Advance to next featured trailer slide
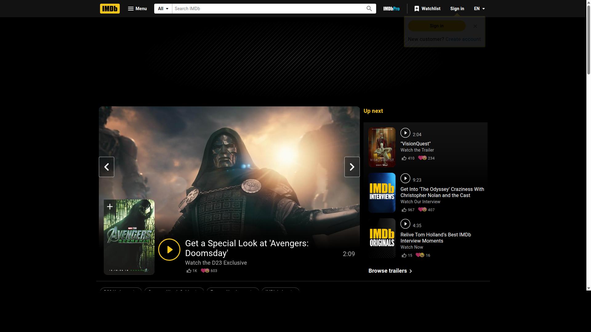 click(352, 167)
